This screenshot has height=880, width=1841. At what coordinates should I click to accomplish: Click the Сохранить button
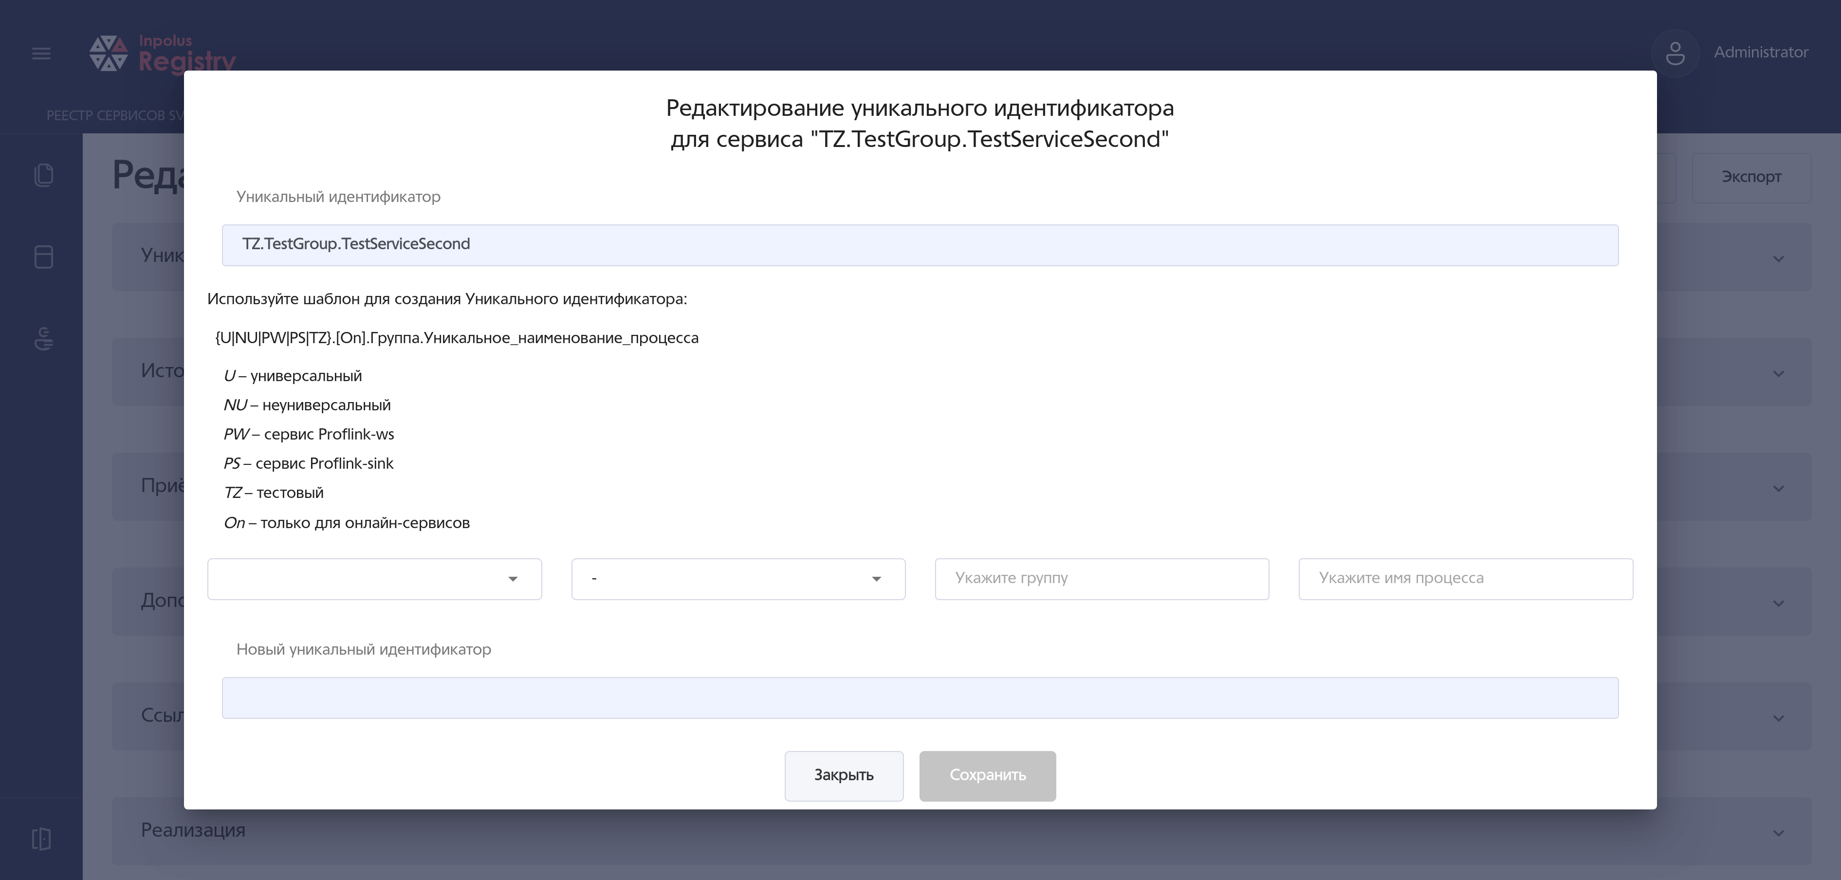pos(988,776)
